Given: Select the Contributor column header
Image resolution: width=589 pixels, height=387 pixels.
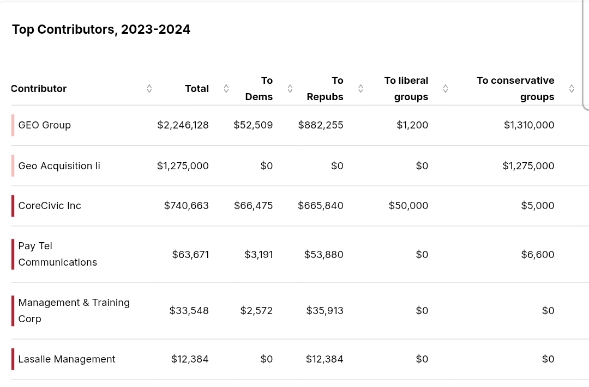Looking at the screenshot, I should click(x=39, y=89).
